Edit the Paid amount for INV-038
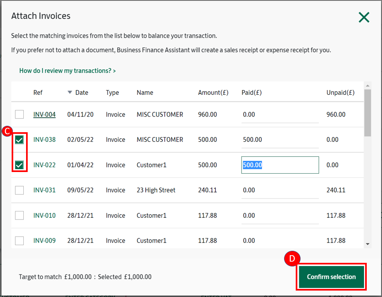 tap(280, 139)
